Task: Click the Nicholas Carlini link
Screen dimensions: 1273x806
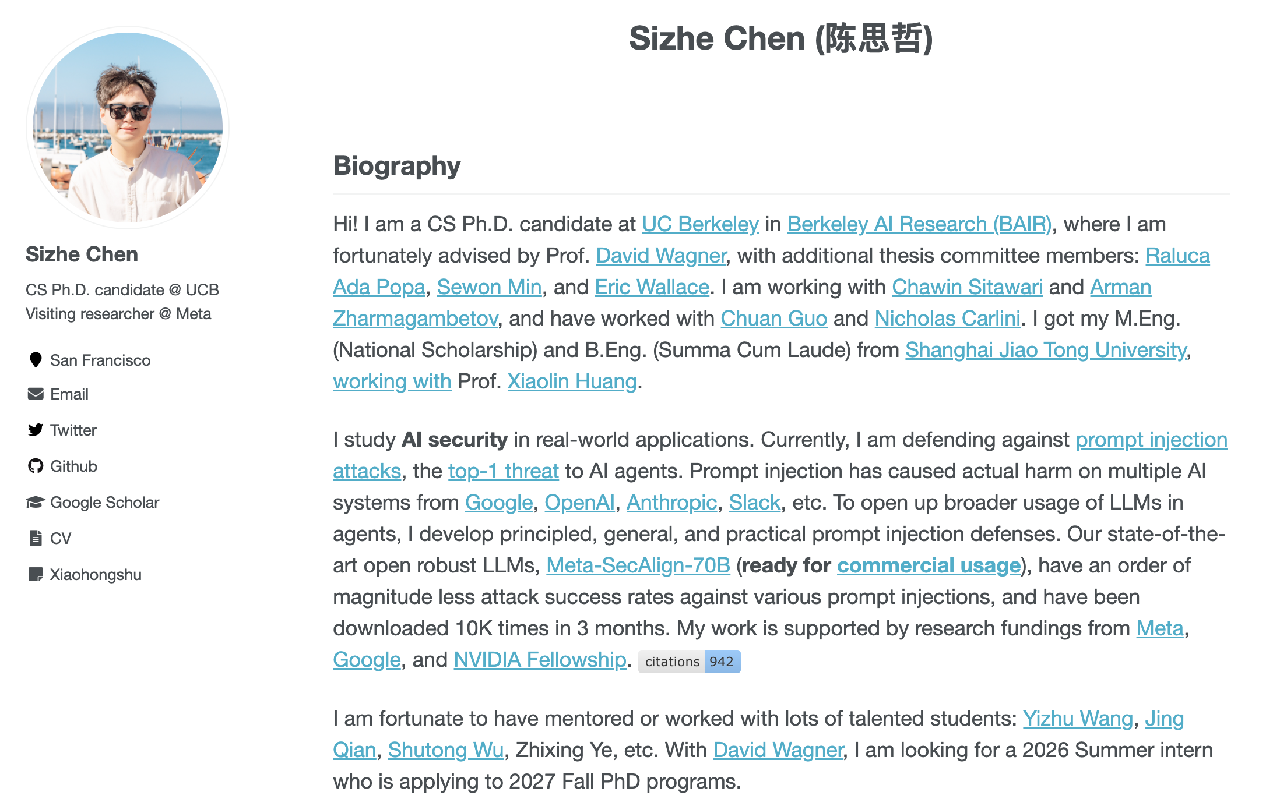Action: point(947,319)
